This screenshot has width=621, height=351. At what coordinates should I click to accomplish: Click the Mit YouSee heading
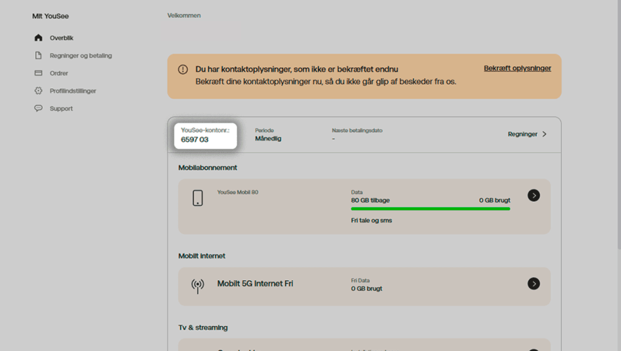pyautogui.click(x=50, y=16)
